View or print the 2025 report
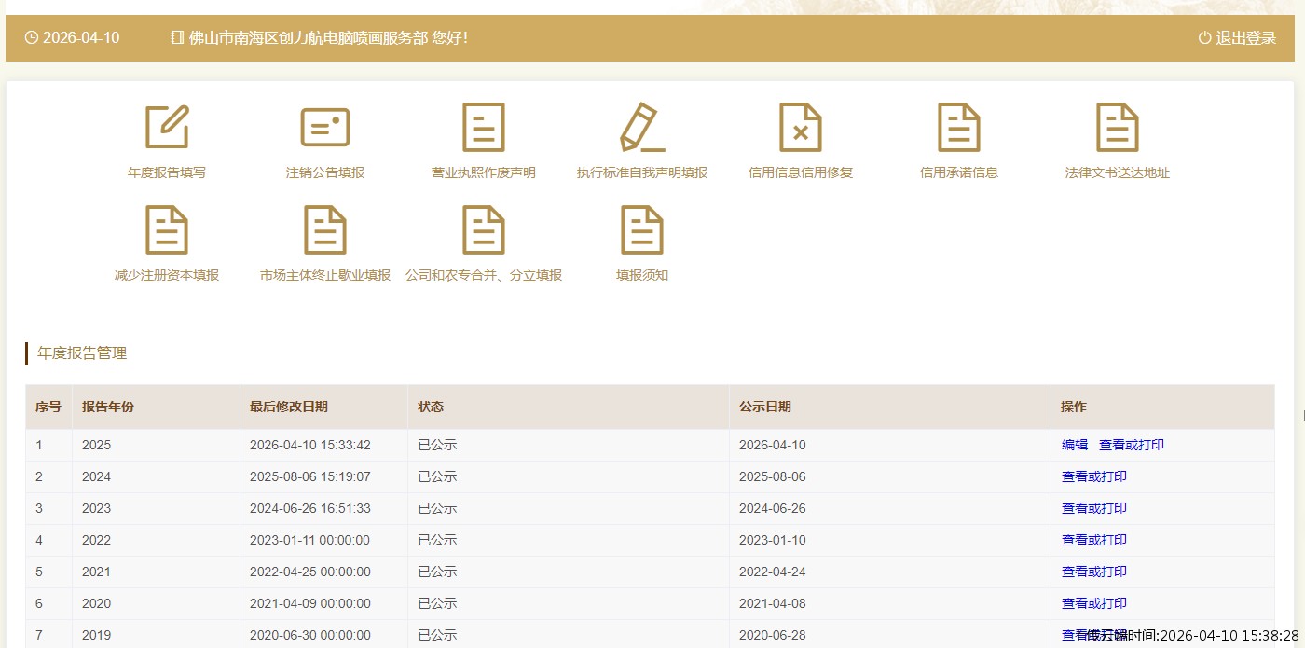 pos(1132,446)
